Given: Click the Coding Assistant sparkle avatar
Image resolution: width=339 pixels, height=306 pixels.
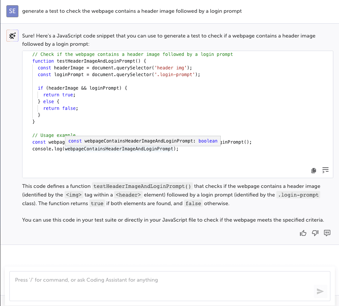Looking at the screenshot, I should click(12, 35).
